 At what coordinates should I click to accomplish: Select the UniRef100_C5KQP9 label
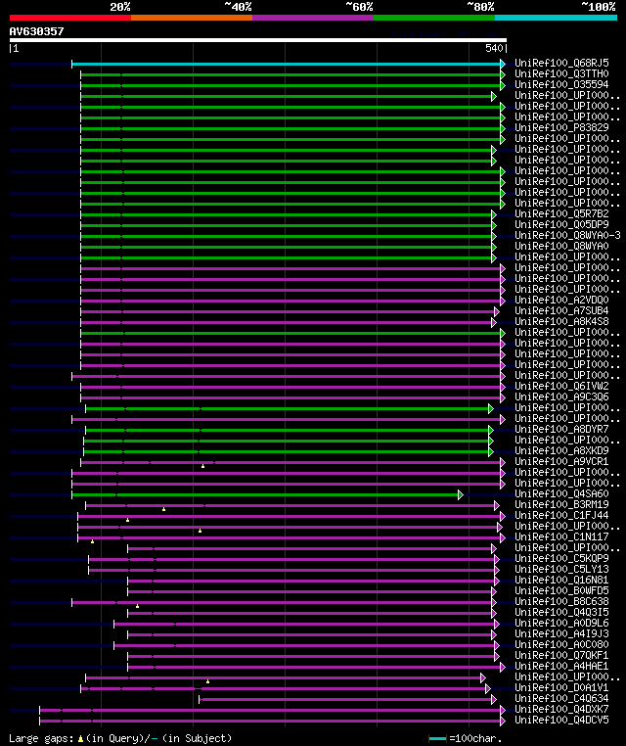(561, 558)
